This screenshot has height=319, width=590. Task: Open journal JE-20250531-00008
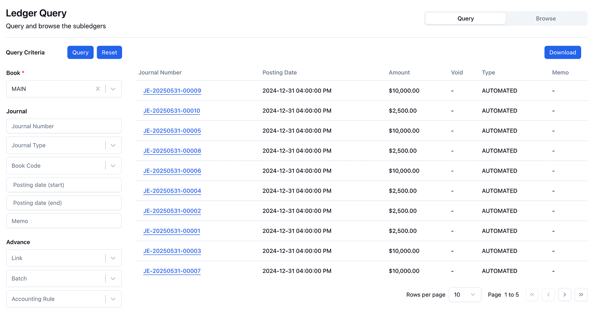[172, 151]
